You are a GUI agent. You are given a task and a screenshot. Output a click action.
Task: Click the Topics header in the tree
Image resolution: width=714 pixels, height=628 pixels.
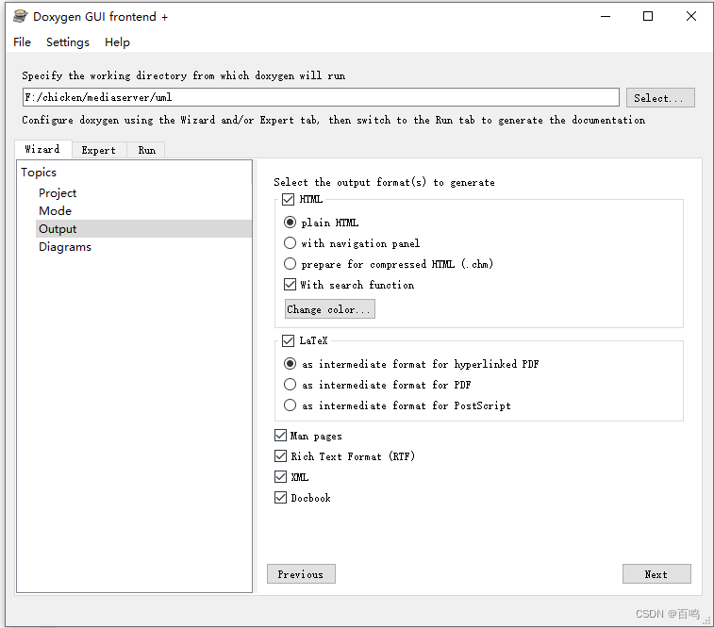39,173
